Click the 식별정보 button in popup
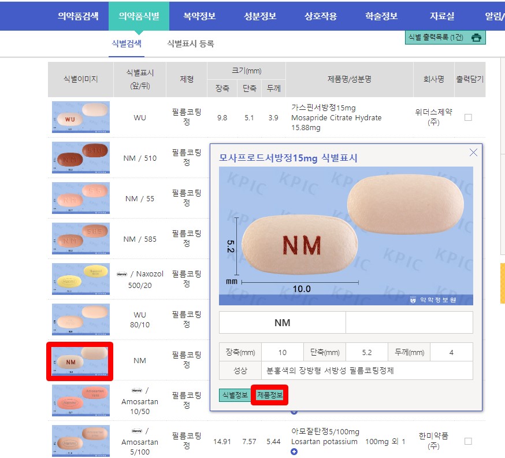505x458 pixels. point(235,395)
